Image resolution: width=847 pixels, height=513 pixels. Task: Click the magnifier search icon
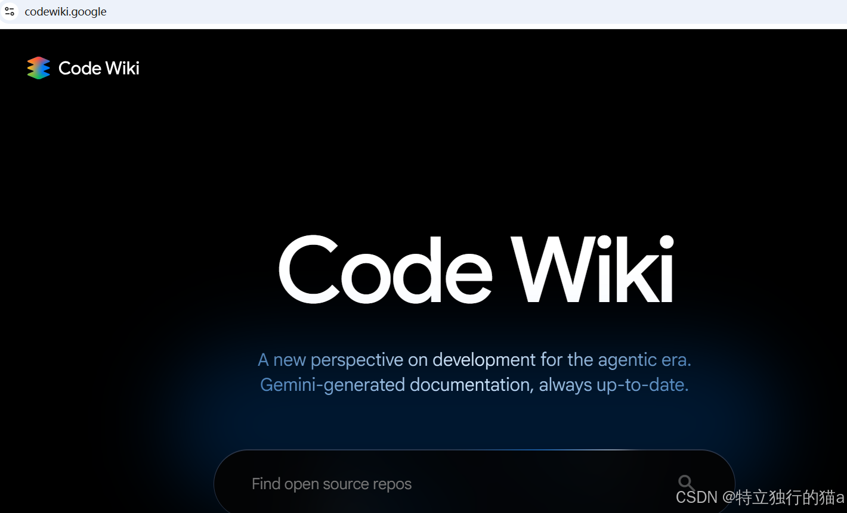pos(687,483)
